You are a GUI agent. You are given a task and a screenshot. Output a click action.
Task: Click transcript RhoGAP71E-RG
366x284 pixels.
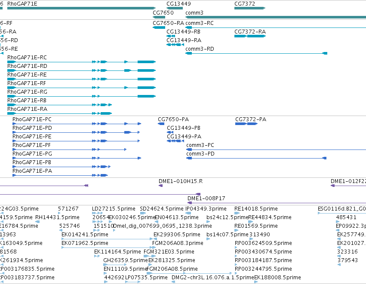(x=81, y=97)
